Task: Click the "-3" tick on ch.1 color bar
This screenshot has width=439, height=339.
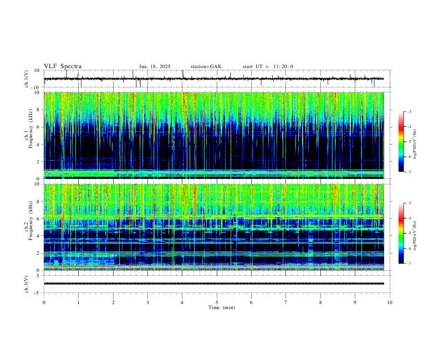Action: (409, 111)
